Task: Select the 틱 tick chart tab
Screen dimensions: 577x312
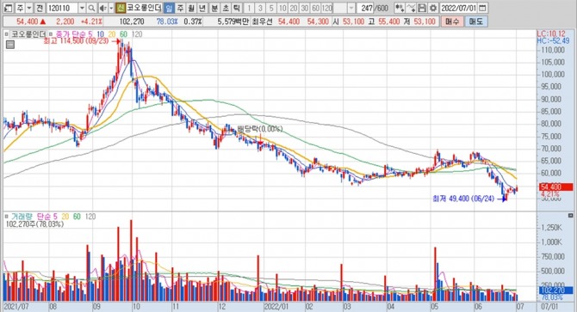Action: (x=237, y=8)
